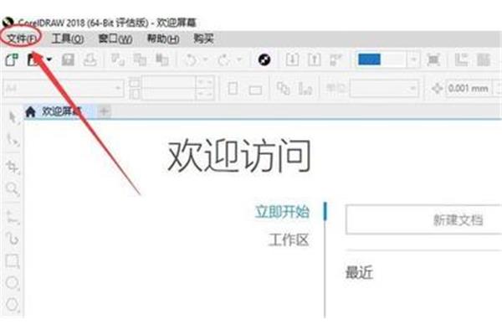Click the page height stepper arrows
This screenshot has width=502, height=335.
tap(205, 95)
